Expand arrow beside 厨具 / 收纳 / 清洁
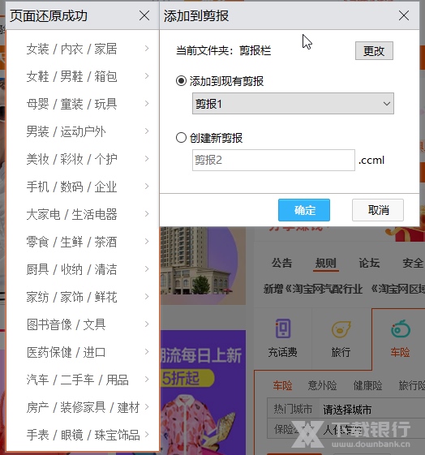Screen dimensions: 425x455 [x=147, y=268]
